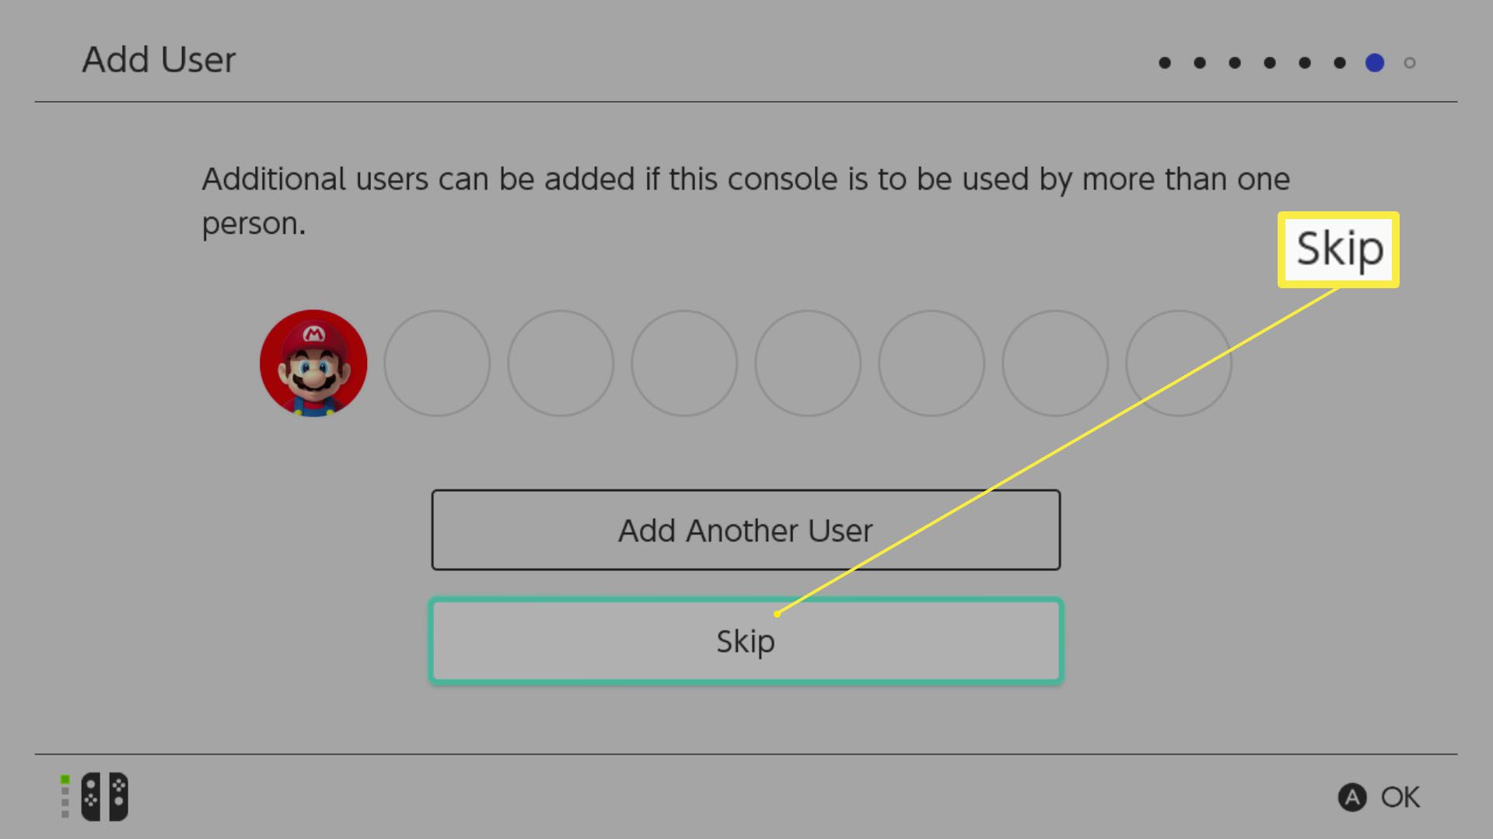Select the second empty user slot

560,363
